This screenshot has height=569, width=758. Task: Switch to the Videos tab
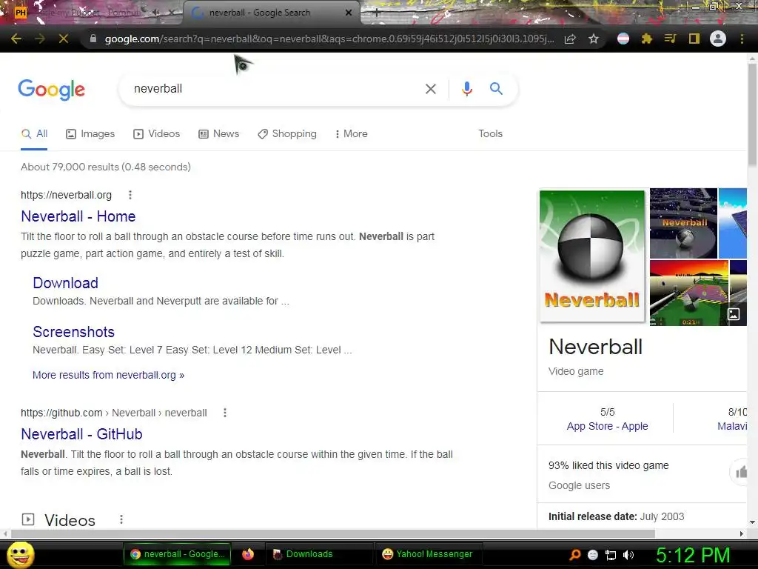click(157, 134)
